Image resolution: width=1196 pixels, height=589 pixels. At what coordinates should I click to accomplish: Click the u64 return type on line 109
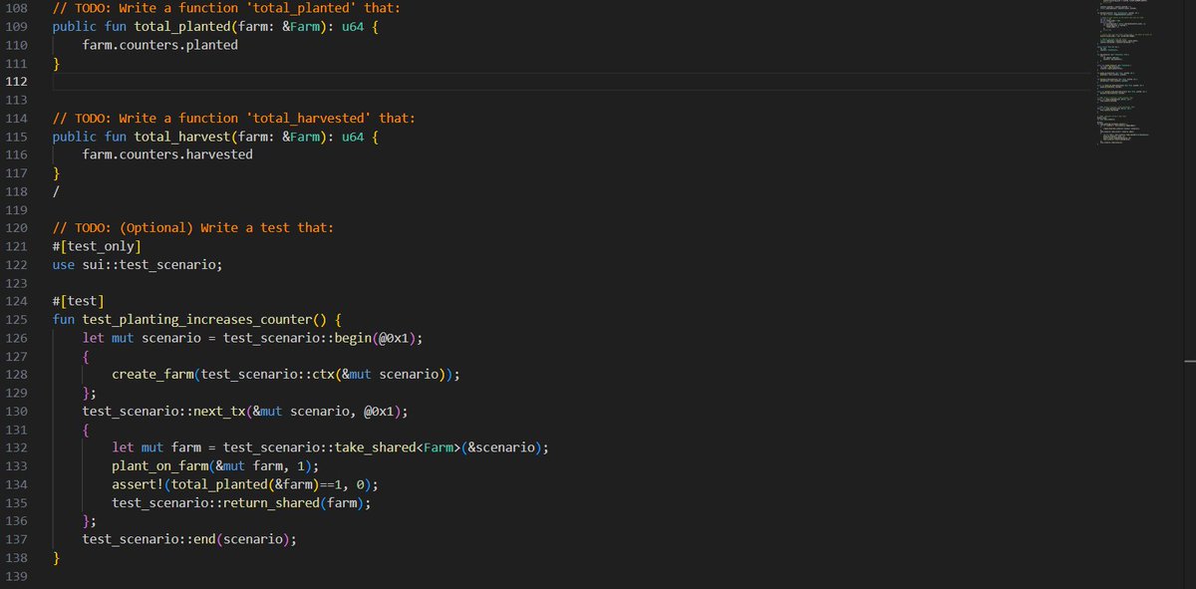[352, 26]
